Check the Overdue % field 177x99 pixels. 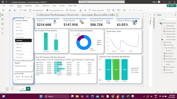coord(162,56)
